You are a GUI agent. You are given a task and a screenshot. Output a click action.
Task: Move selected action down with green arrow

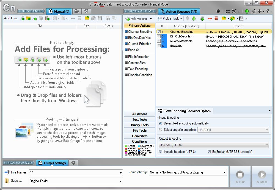coord(194,18)
